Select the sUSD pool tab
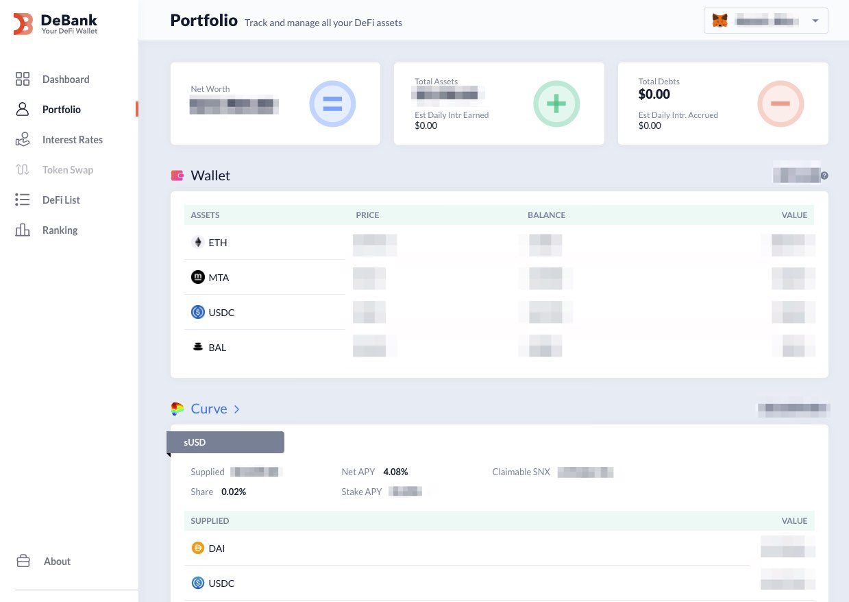The image size is (849, 602). coord(226,442)
